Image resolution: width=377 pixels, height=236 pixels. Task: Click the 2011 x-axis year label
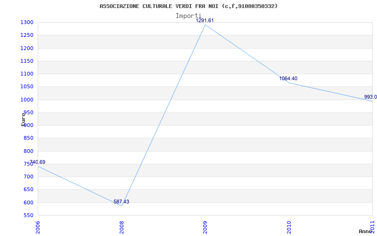click(372, 227)
